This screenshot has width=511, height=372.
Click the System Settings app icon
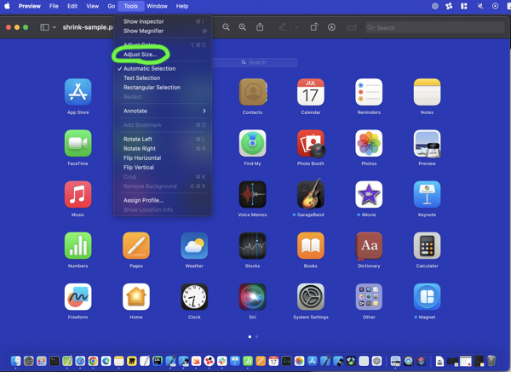click(311, 296)
